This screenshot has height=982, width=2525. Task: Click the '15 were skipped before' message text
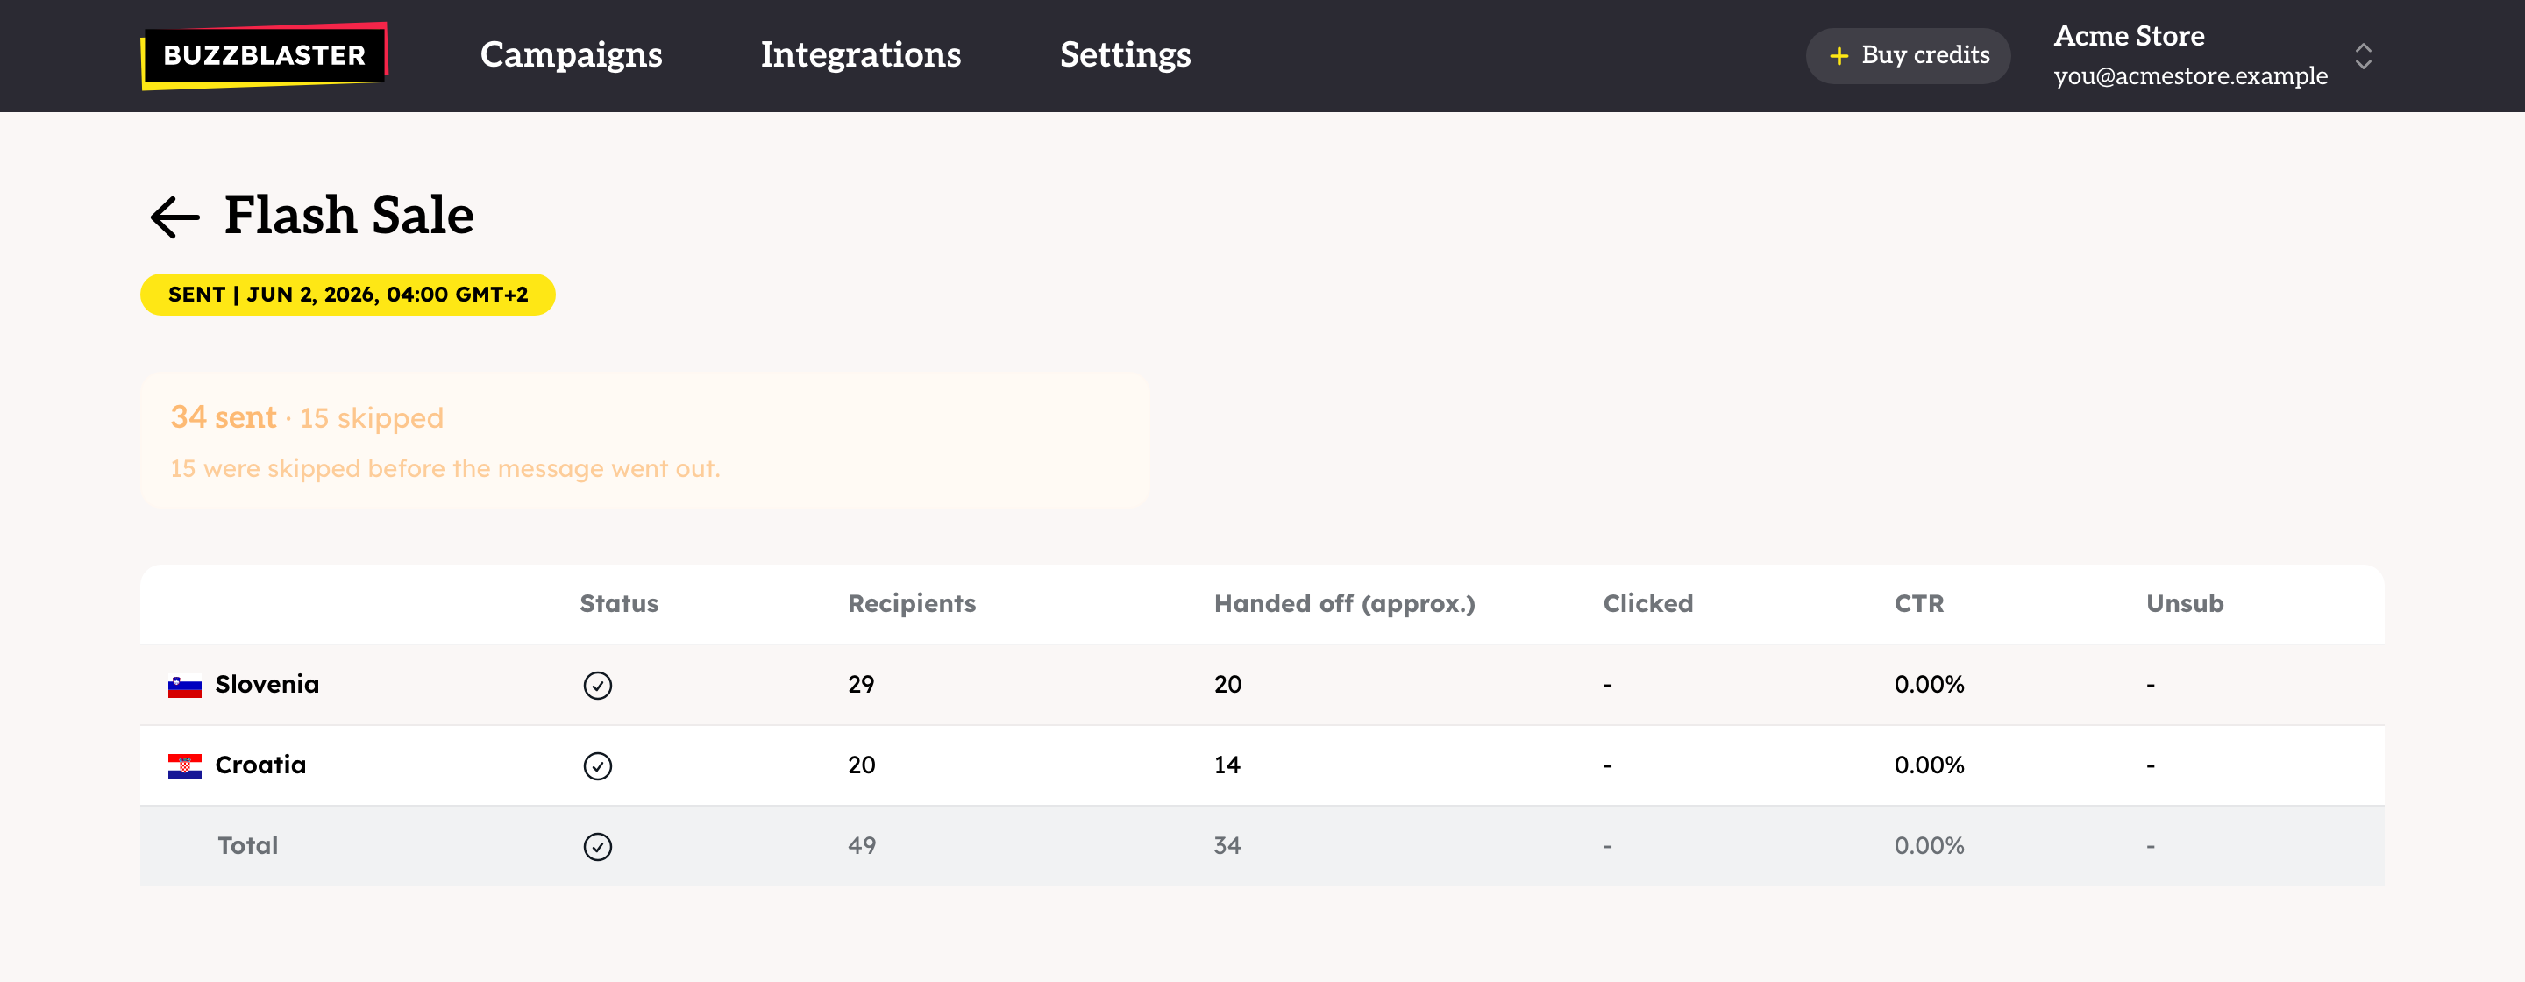[445, 468]
